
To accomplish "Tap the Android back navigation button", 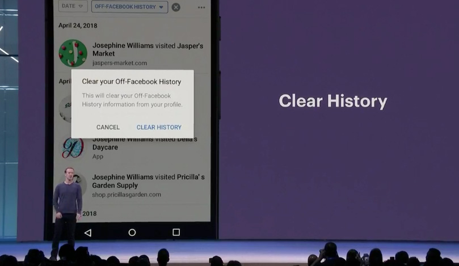I will tap(87, 233).
